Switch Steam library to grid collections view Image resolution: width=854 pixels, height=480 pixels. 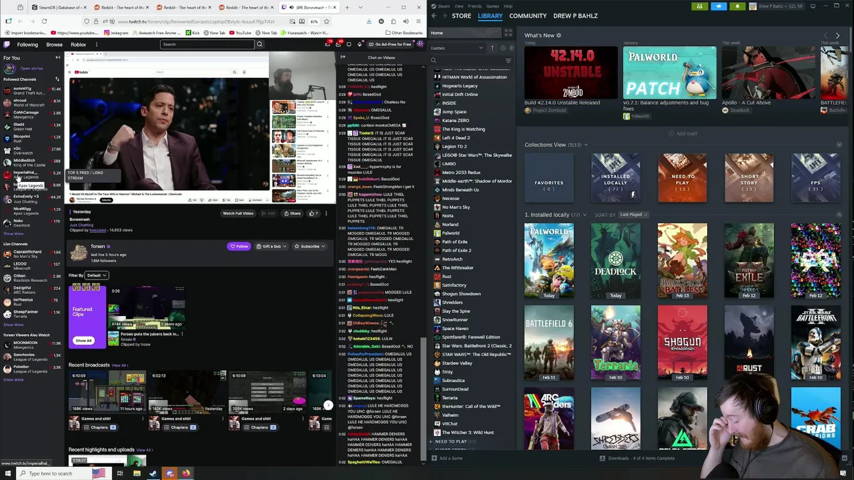508,33
